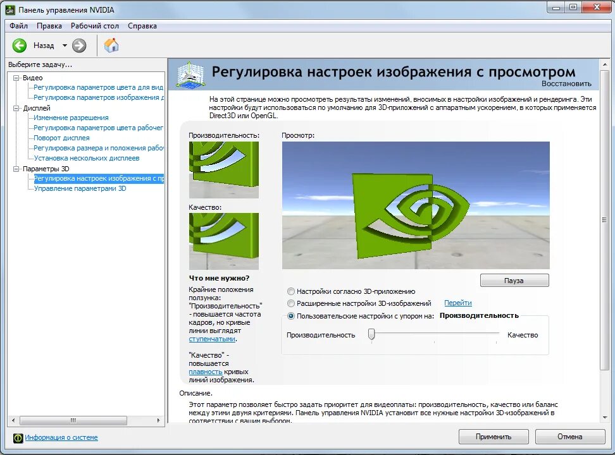This screenshot has height=455, width=615.
Task: Open Регулировка размера и положения tree item
Action: coord(98,148)
